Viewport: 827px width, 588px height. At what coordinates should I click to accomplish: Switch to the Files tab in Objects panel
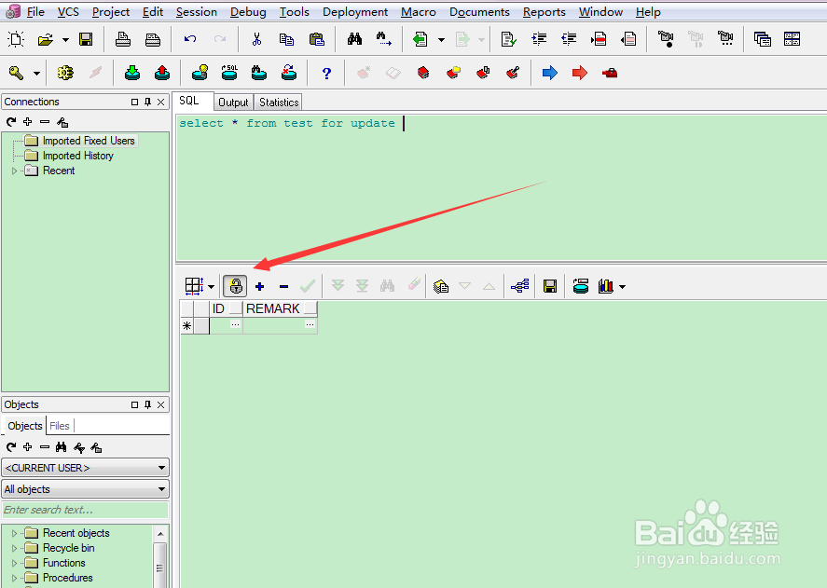(60, 426)
